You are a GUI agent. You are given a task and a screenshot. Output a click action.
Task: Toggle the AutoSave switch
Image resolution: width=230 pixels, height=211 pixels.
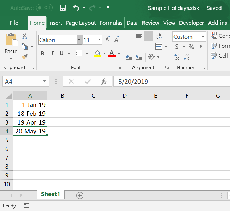[x=44, y=8]
